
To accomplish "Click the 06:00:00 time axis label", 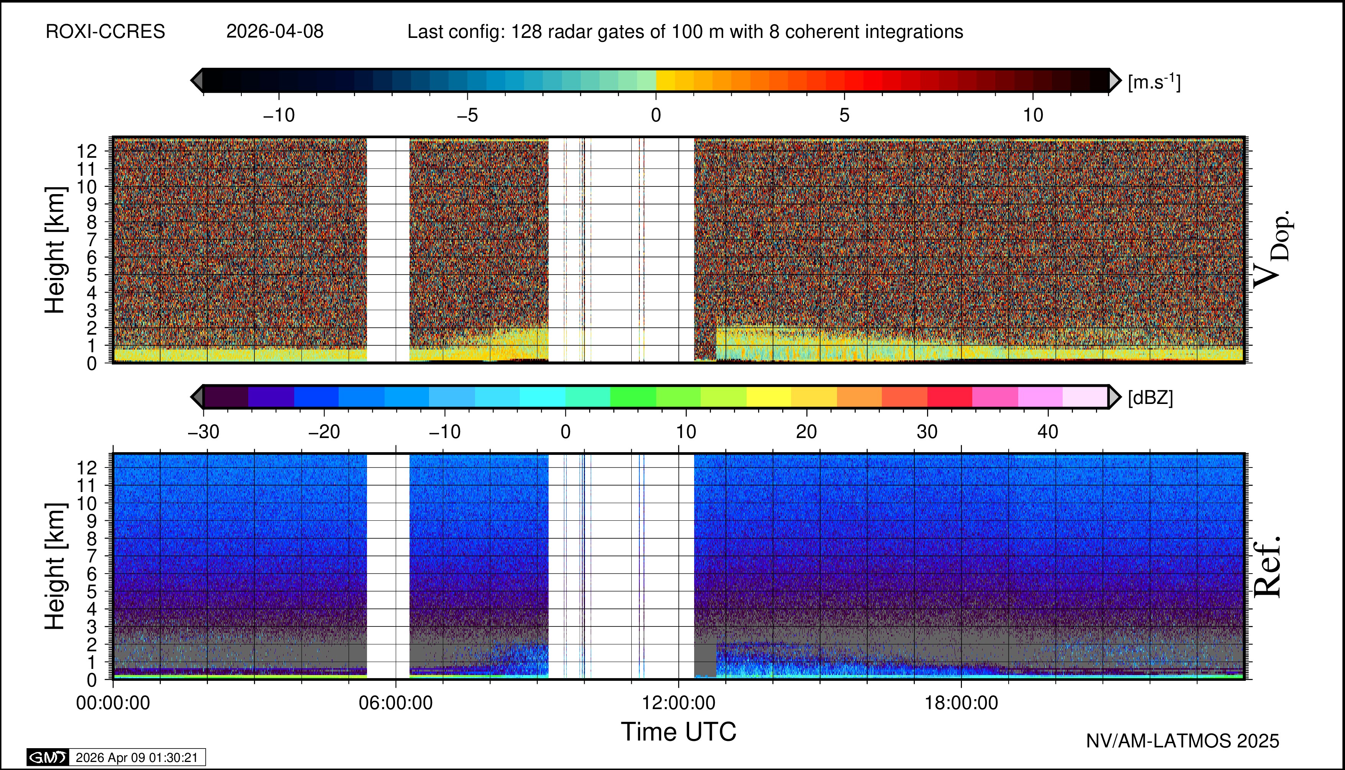I will 395,703.
